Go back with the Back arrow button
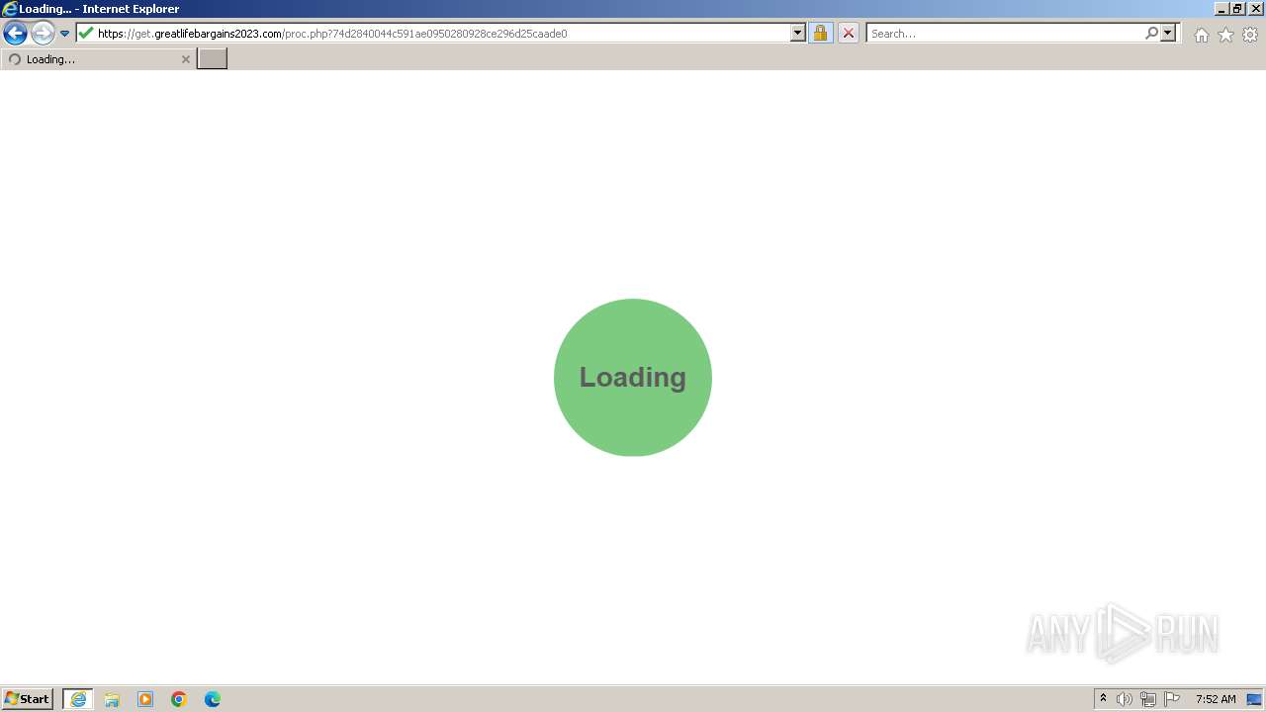Image resolution: width=1266 pixels, height=712 pixels. pos(15,34)
